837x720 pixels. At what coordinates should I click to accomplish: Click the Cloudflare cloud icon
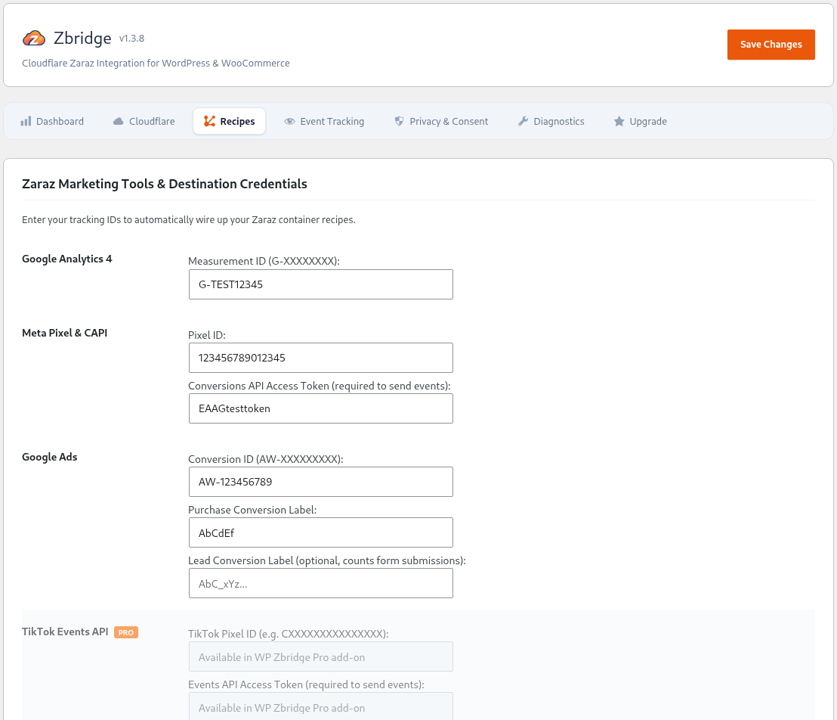118,121
